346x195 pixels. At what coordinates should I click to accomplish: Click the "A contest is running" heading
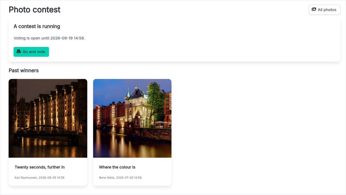coord(37,26)
